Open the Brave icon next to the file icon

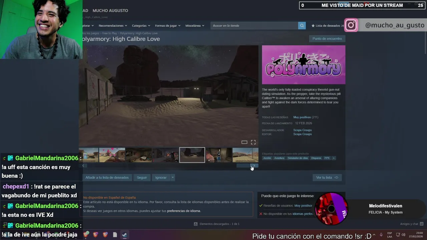pos(105,235)
